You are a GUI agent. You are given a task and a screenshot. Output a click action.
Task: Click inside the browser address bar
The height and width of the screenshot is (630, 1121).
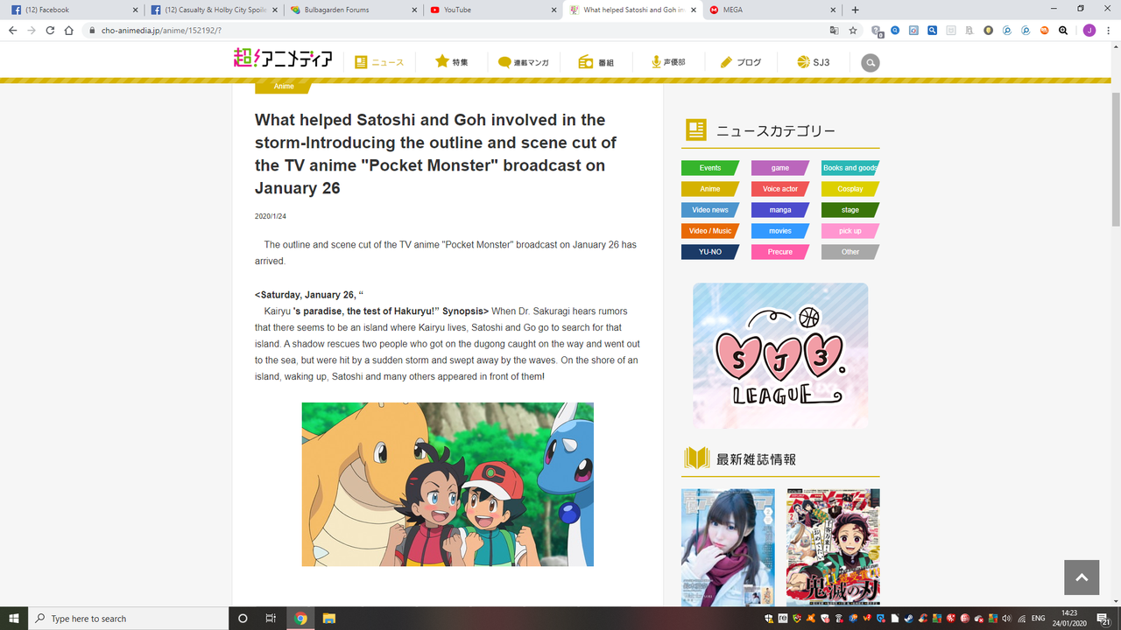click(263, 29)
